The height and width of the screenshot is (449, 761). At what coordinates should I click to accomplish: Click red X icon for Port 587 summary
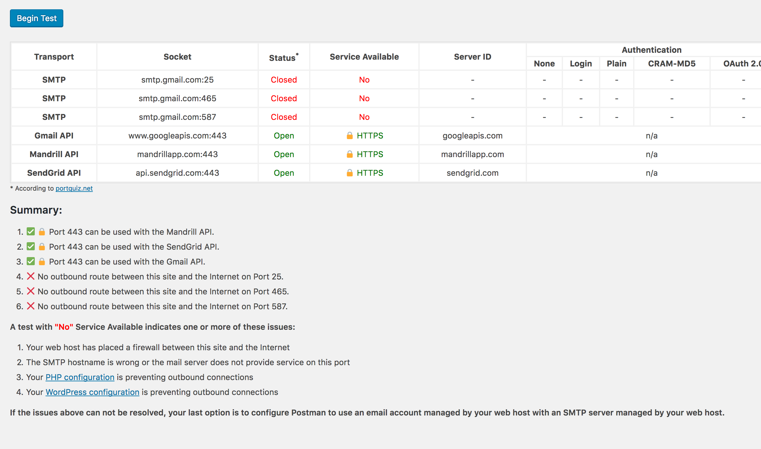[x=31, y=306]
